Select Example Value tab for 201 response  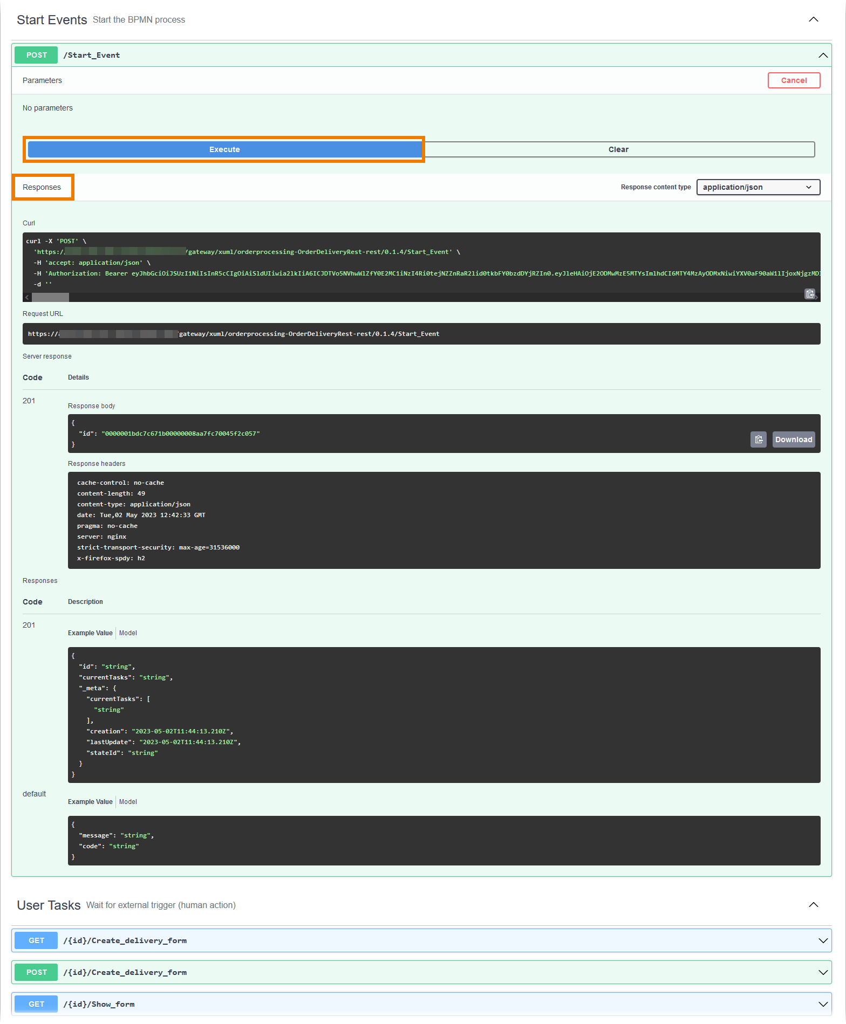tap(90, 633)
